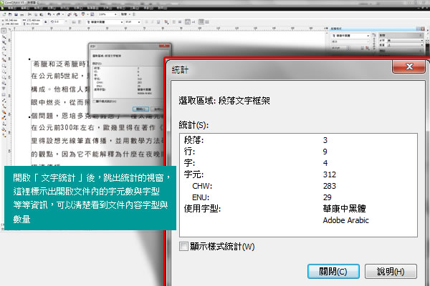Open the 文字 Text menu
430x286 pixels.
(107, 8)
